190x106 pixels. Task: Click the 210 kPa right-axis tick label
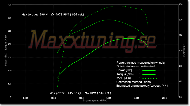coord(181,35)
